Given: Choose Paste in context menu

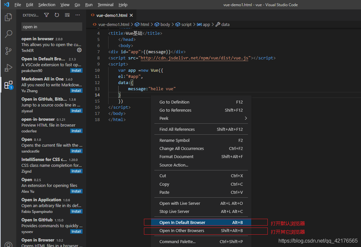Looking at the screenshot, I should point(201,192).
